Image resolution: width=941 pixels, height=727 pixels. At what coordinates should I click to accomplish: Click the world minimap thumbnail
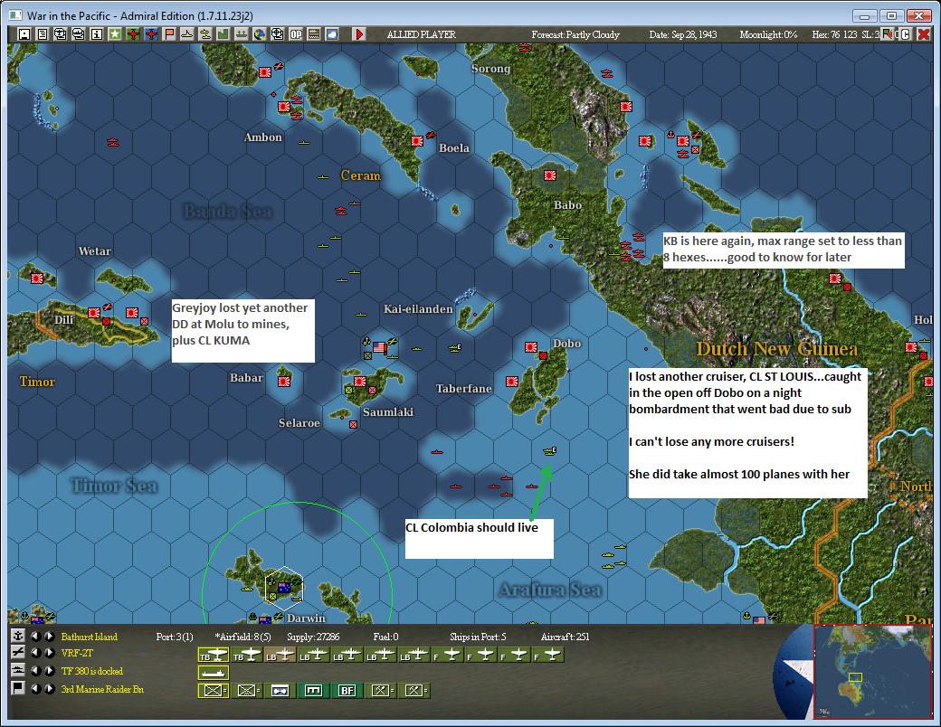[x=872, y=671]
